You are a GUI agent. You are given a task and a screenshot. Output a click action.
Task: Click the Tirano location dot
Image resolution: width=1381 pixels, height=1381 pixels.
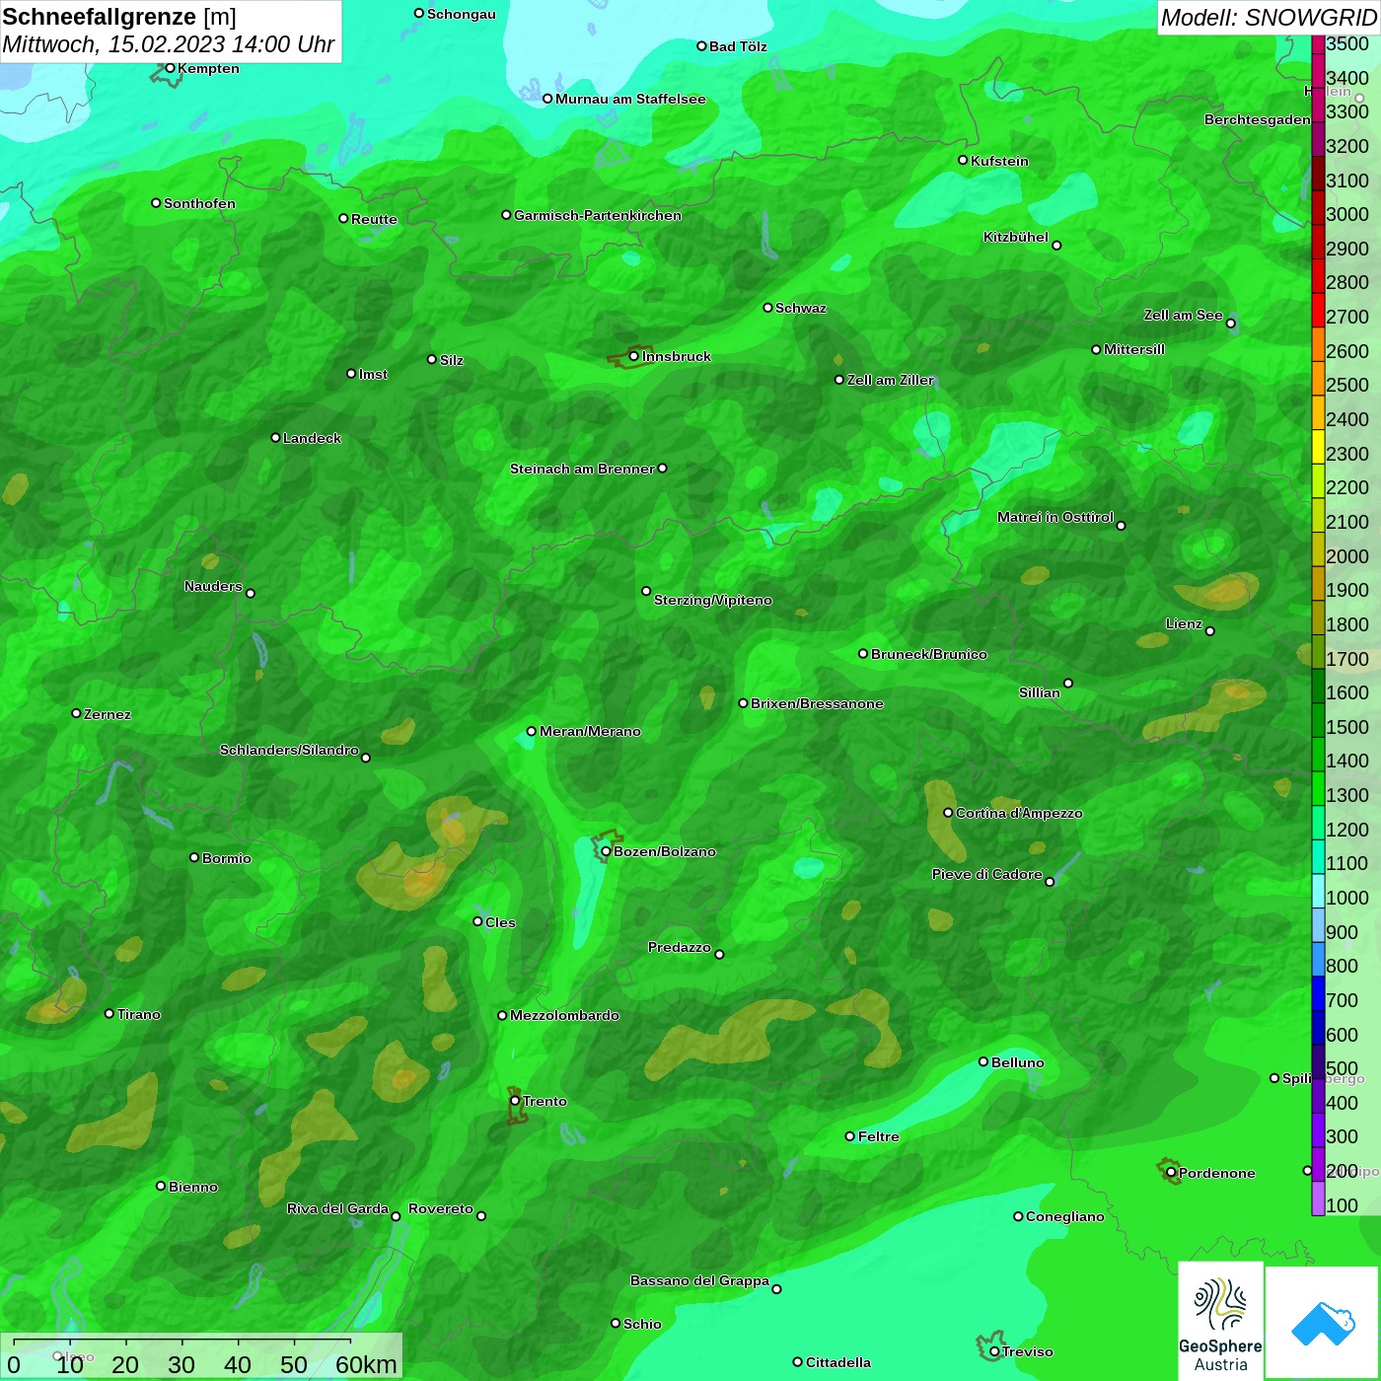(109, 1013)
